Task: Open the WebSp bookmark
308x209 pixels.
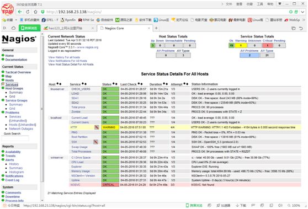Action: click(292, 20)
